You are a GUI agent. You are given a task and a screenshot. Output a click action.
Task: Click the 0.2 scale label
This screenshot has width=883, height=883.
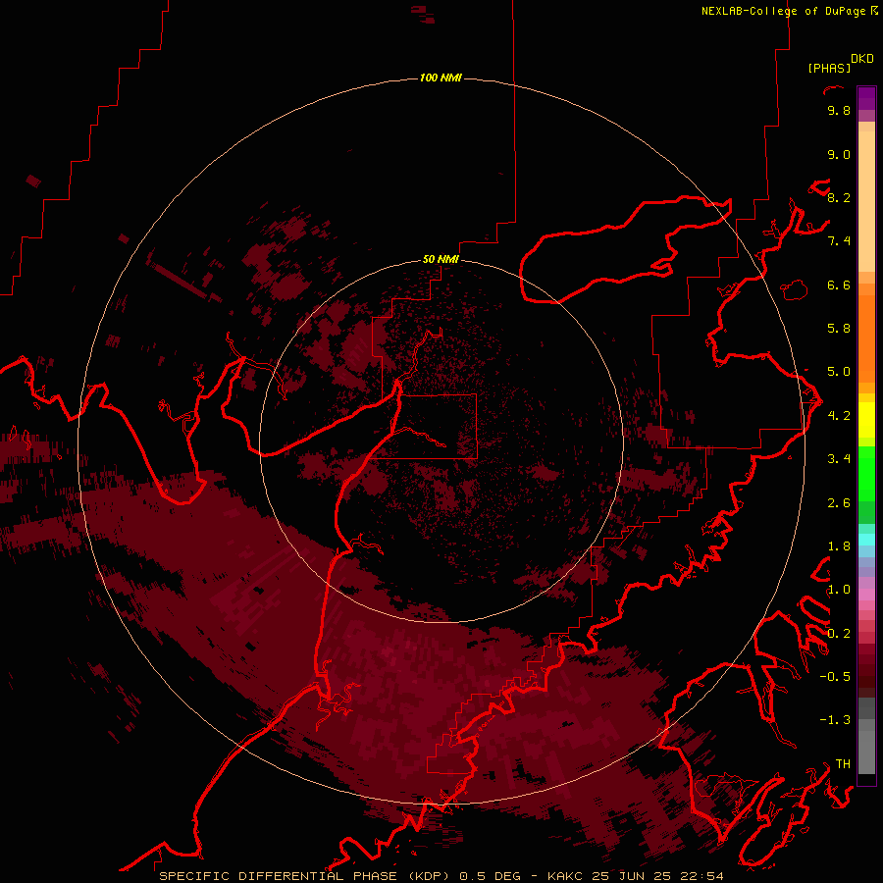(839, 634)
